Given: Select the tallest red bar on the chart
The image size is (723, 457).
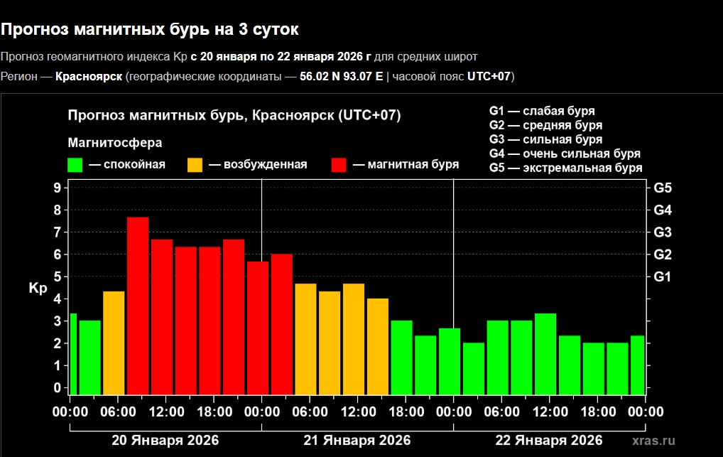Looking at the screenshot, I should click(137, 305).
